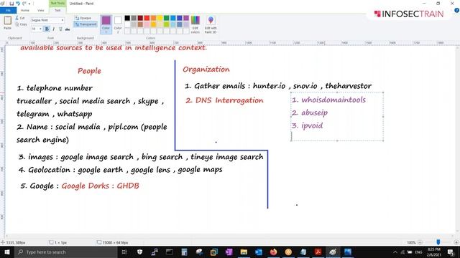Screen dimensions: 460x258
Task: Open the Calculator taskbar icon
Action: point(184,252)
